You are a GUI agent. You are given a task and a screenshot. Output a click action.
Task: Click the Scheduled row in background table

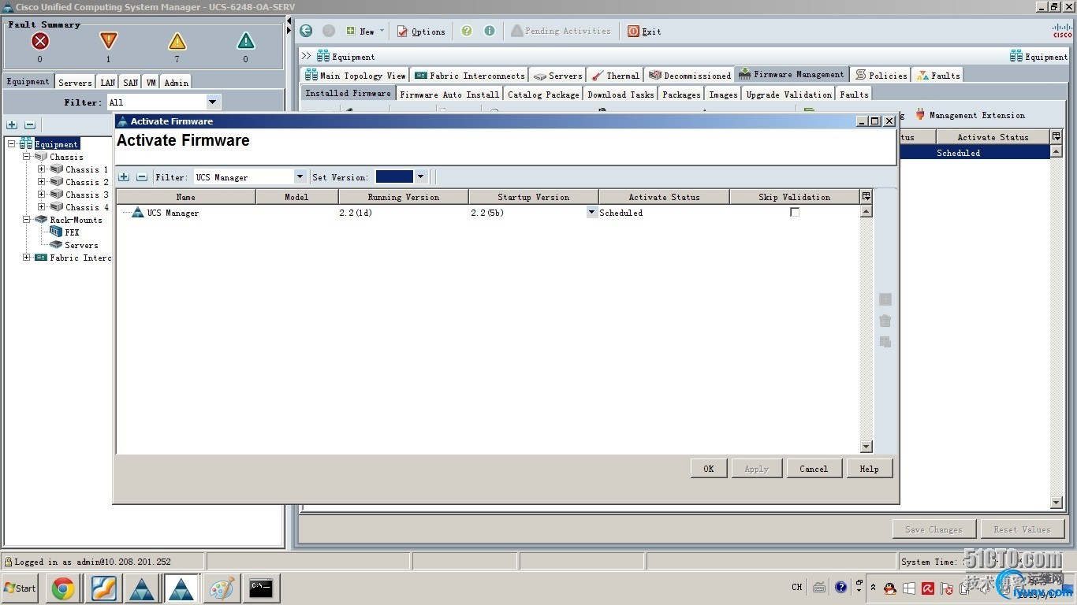975,153
